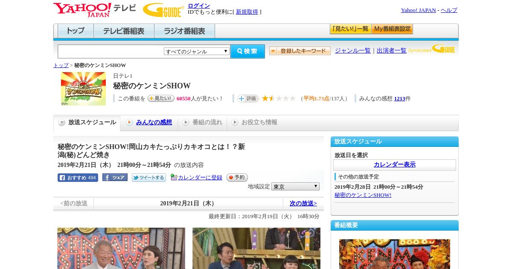Select the 放送スケジュール tab

[x=87, y=123]
